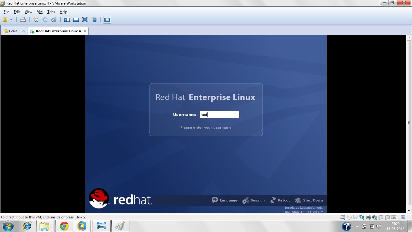The image size is (412, 232).
Task: Click the localhost.localdomain hostname text
Action: point(304,208)
